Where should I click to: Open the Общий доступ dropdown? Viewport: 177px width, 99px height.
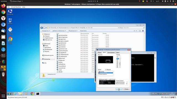[73, 31]
